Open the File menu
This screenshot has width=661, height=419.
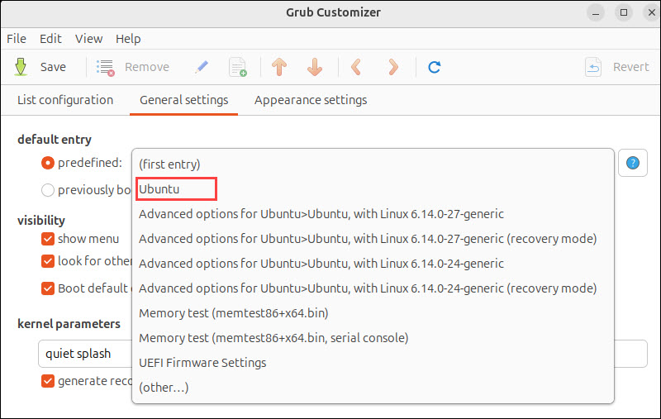pyautogui.click(x=17, y=39)
